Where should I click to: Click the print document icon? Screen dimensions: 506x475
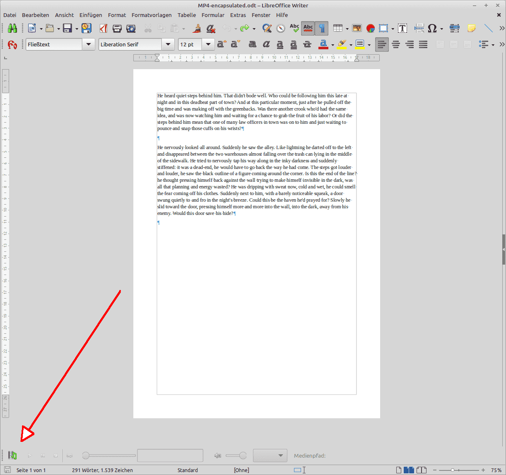pyautogui.click(x=117, y=28)
